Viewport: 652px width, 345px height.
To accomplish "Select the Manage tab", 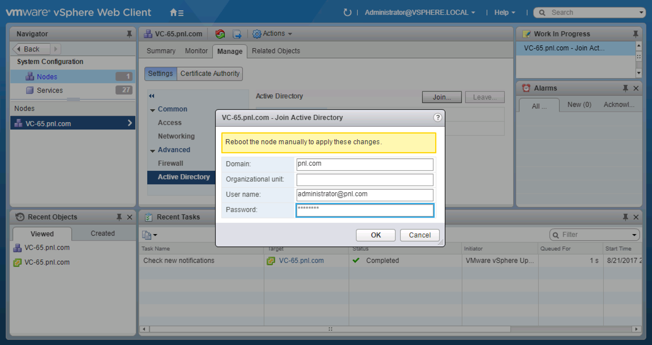I will [230, 51].
